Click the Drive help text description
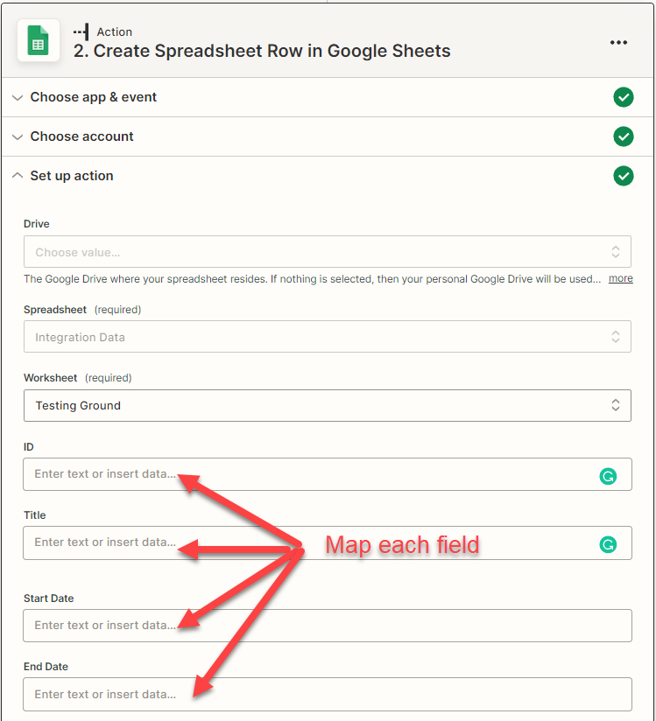Screen dimensions: 656x721 [x=312, y=278]
